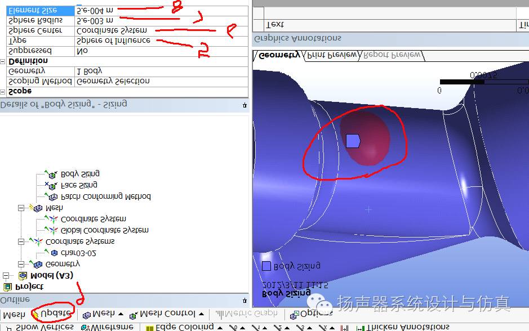
Task: Click the Update lightning bolt button
Action: 37,314
